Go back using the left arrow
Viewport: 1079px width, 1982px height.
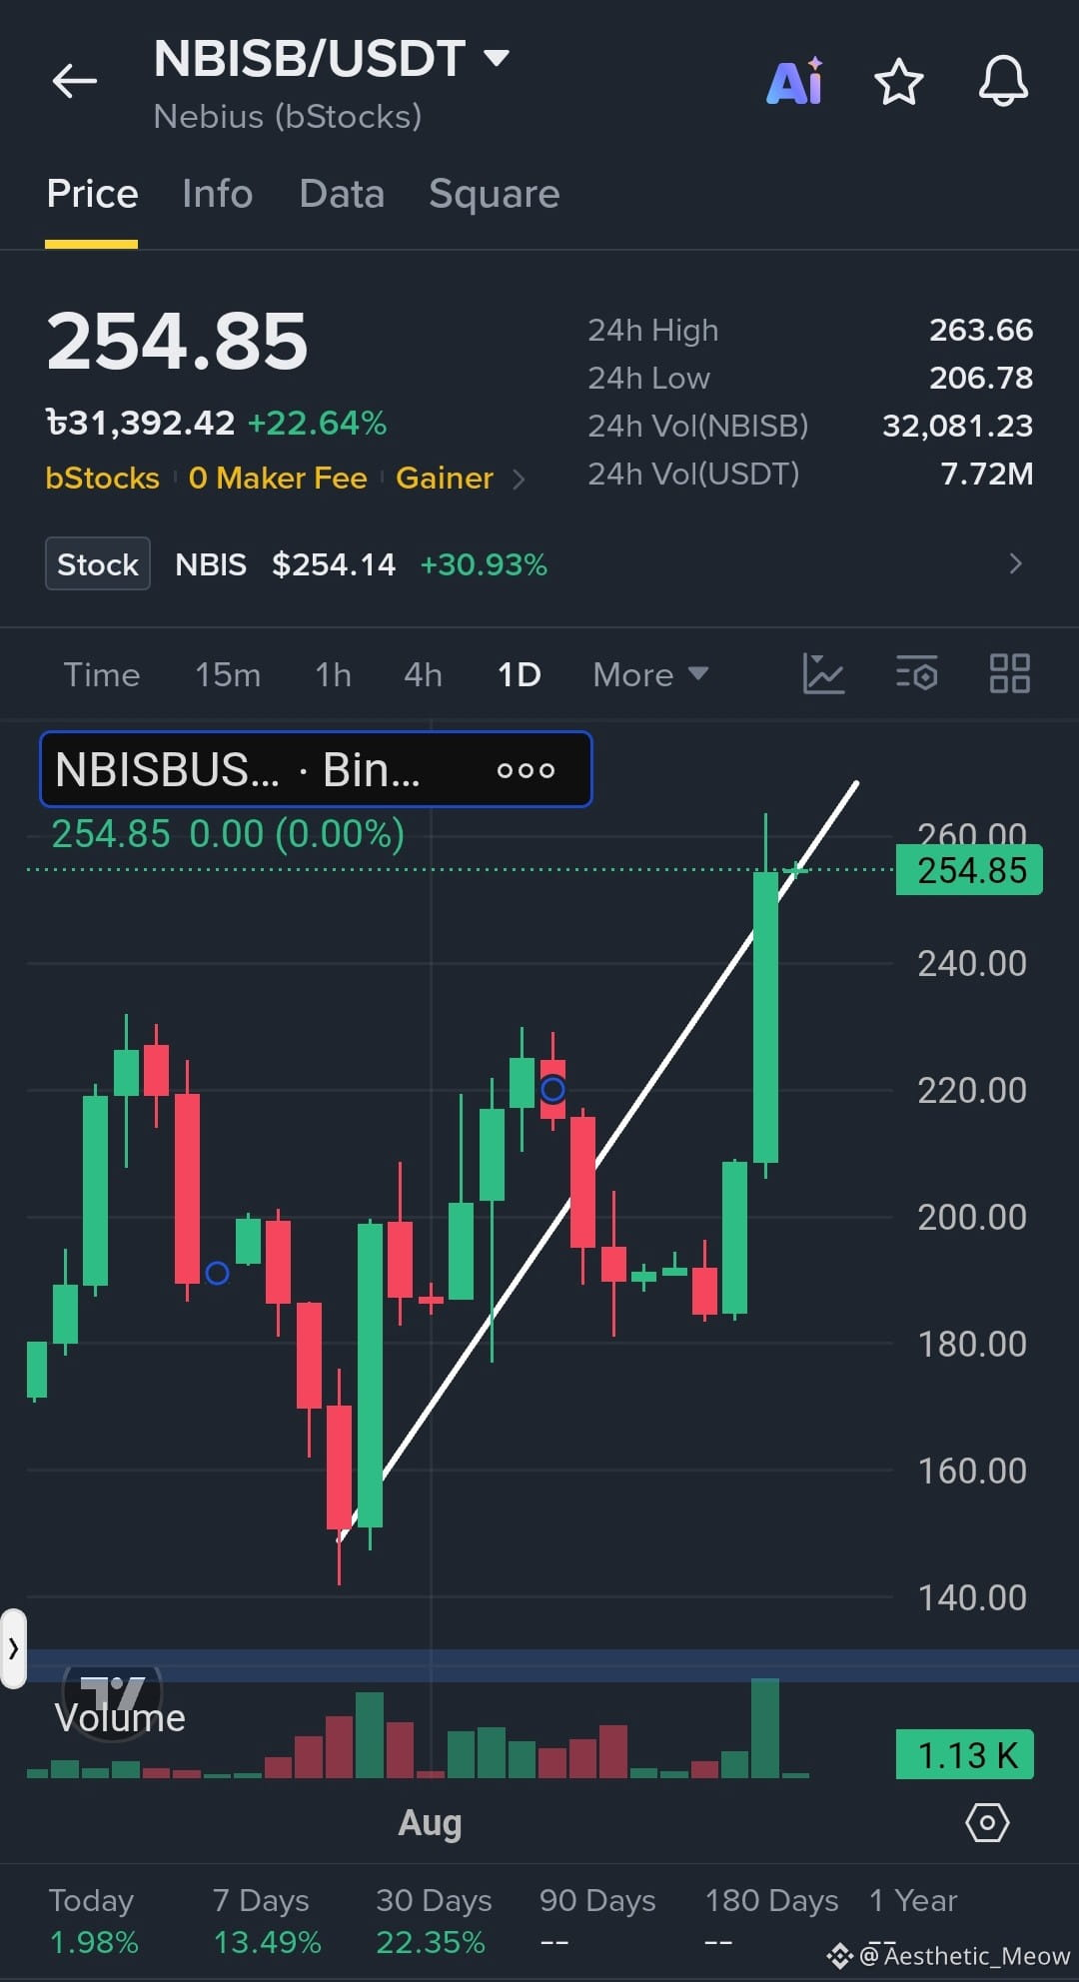click(75, 82)
